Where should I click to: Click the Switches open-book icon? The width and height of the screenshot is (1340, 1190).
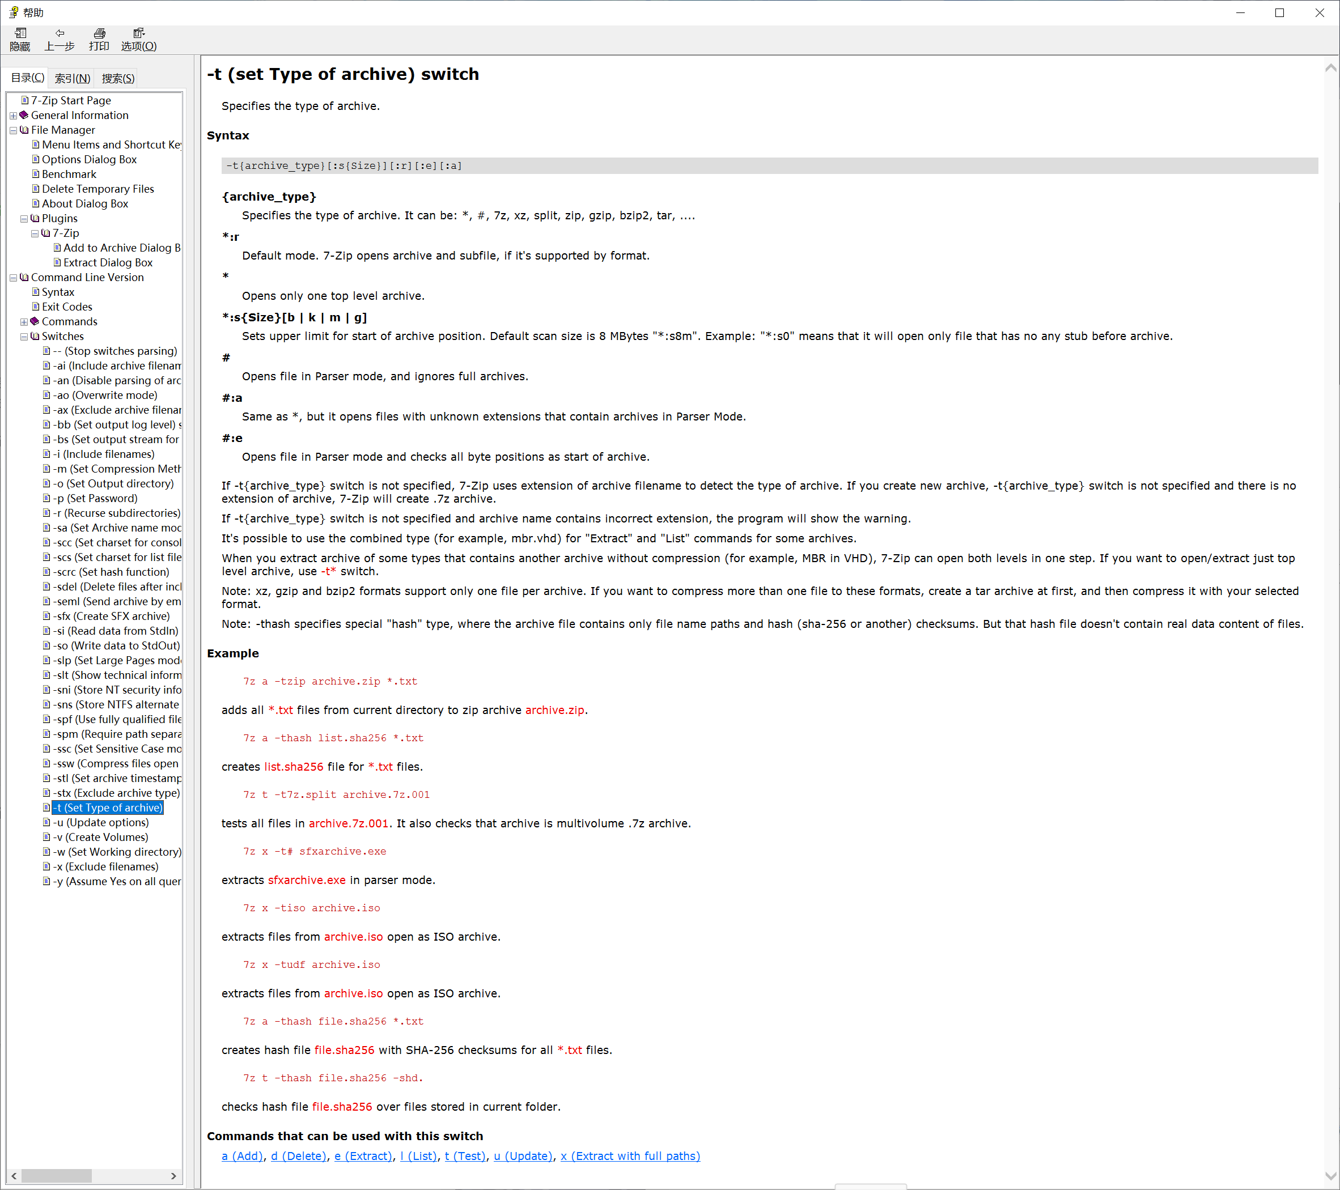35,336
